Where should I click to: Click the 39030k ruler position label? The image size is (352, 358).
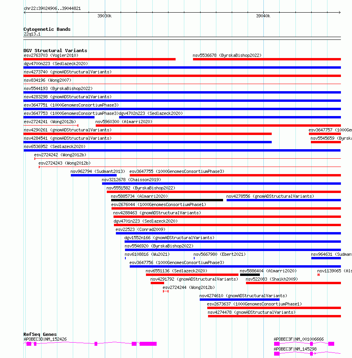tap(104, 16)
